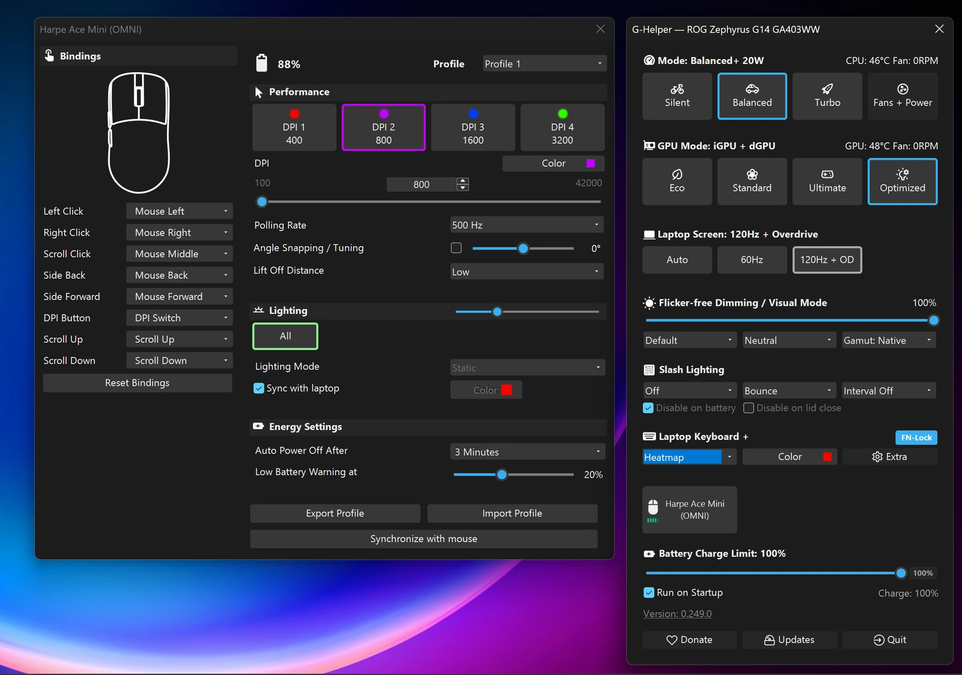Open Gamut: Native dropdown
The height and width of the screenshot is (675, 962).
(889, 341)
